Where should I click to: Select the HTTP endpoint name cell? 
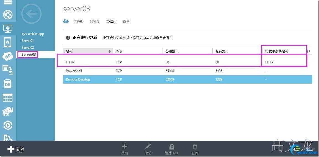(x=70, y=62)
